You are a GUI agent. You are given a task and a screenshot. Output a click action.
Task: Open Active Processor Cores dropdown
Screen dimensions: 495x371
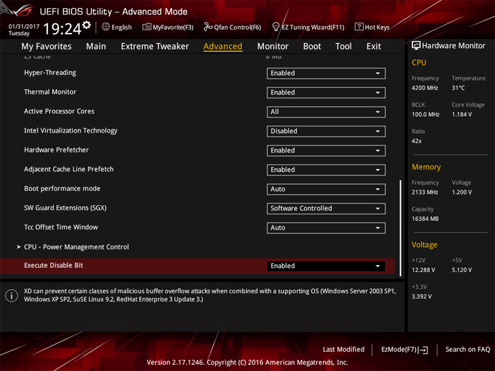[326, 112]
